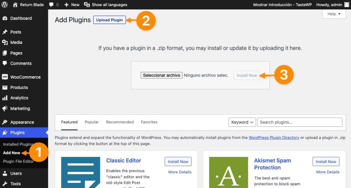Install the Classic Editor plugin
The width and height of the screenshot is (351, 188).
(178, 162)
